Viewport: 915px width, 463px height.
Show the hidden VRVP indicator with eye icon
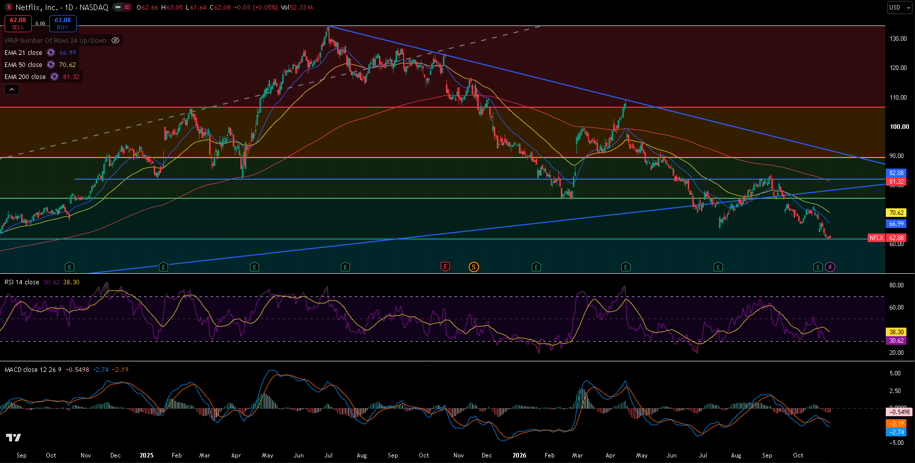click(115, 40)
